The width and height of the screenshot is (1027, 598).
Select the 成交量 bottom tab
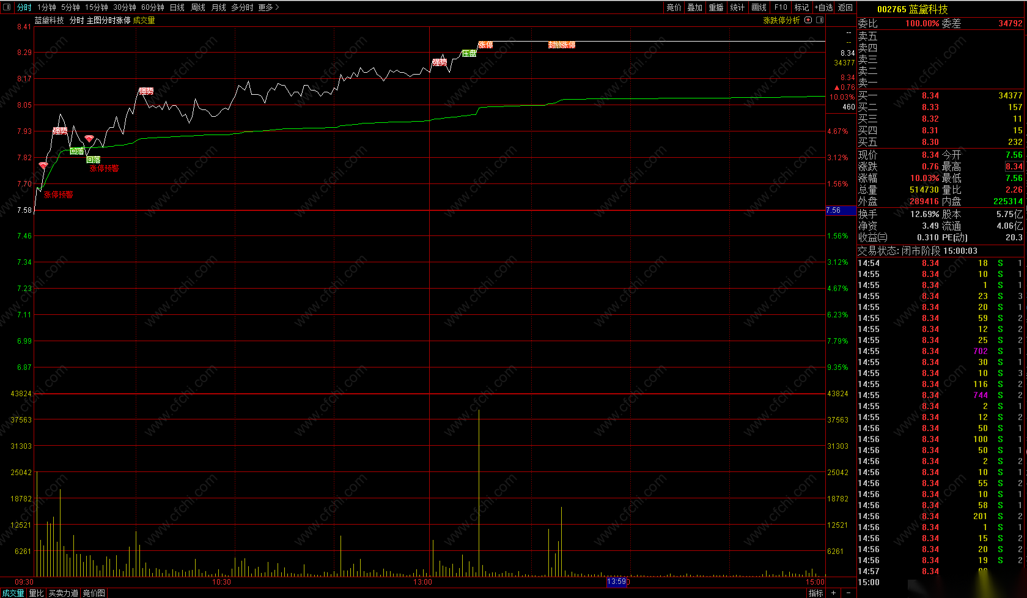click(13, 593)
